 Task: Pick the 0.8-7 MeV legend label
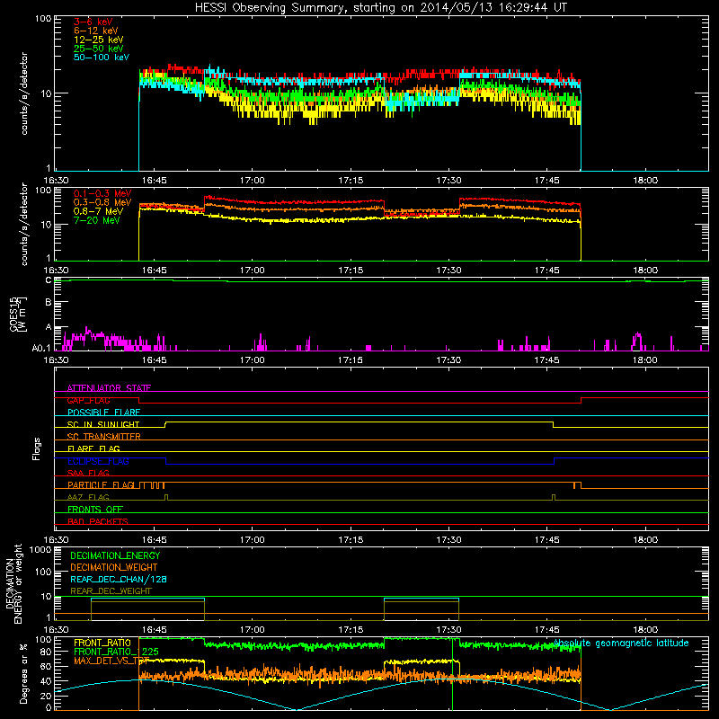coord(98,211)
